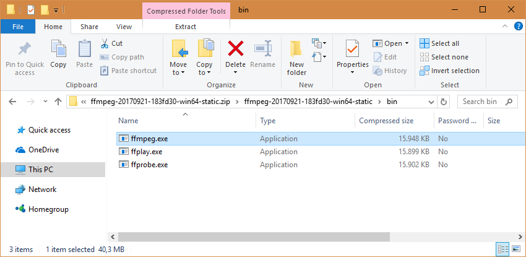Click the History button in Open group
Image resolution: width=526 pixels, height=257 pixels.
click(x=390, y=71)
